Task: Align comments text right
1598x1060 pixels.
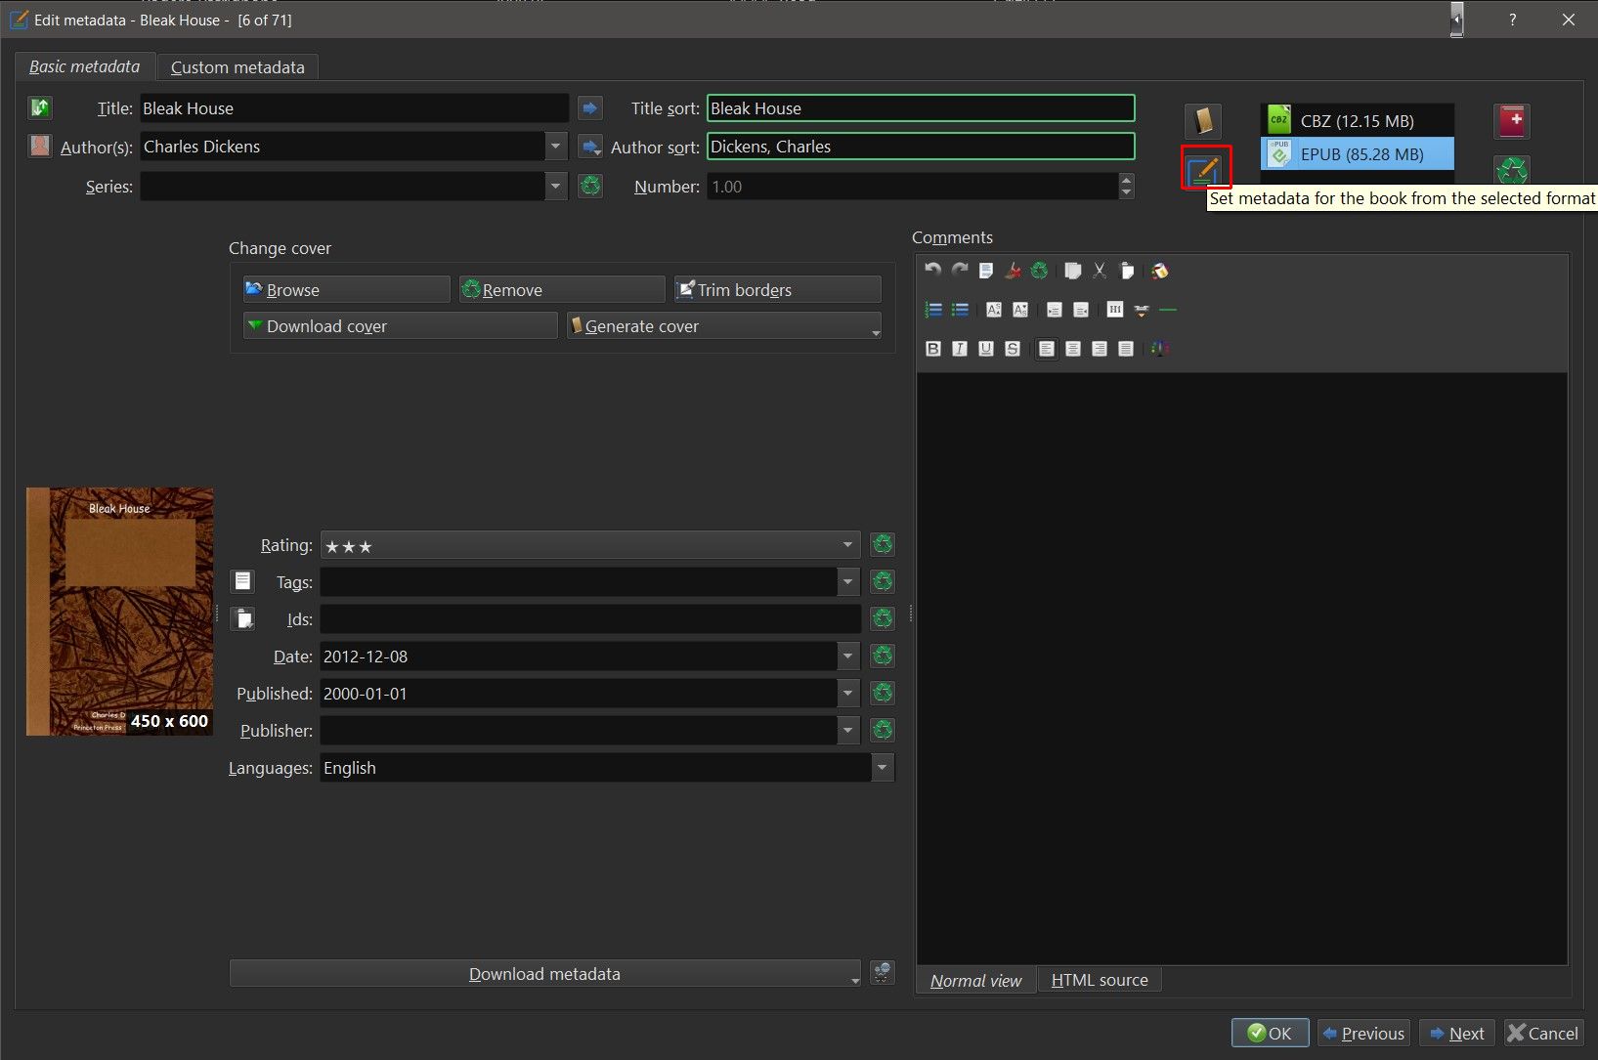Action: tap(1100, 349)
